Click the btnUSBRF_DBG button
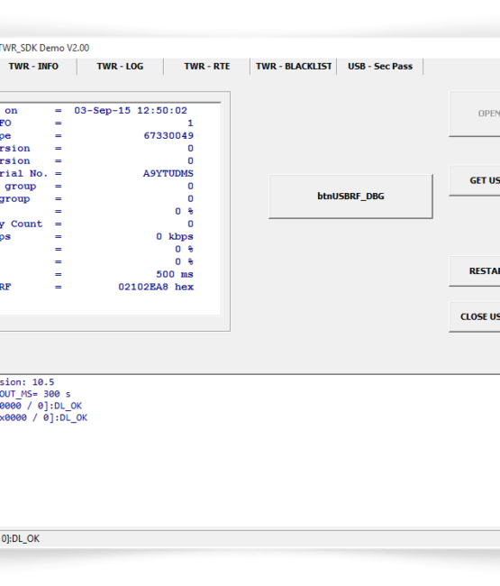The width and height of the screenshot is (500, 586). [x=350, y=197]
